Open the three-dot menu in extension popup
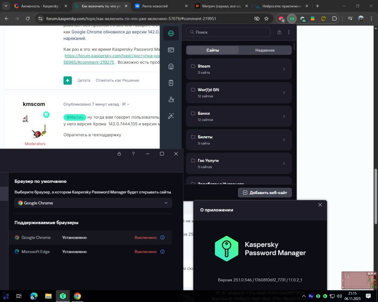 [x=289, y=32]
